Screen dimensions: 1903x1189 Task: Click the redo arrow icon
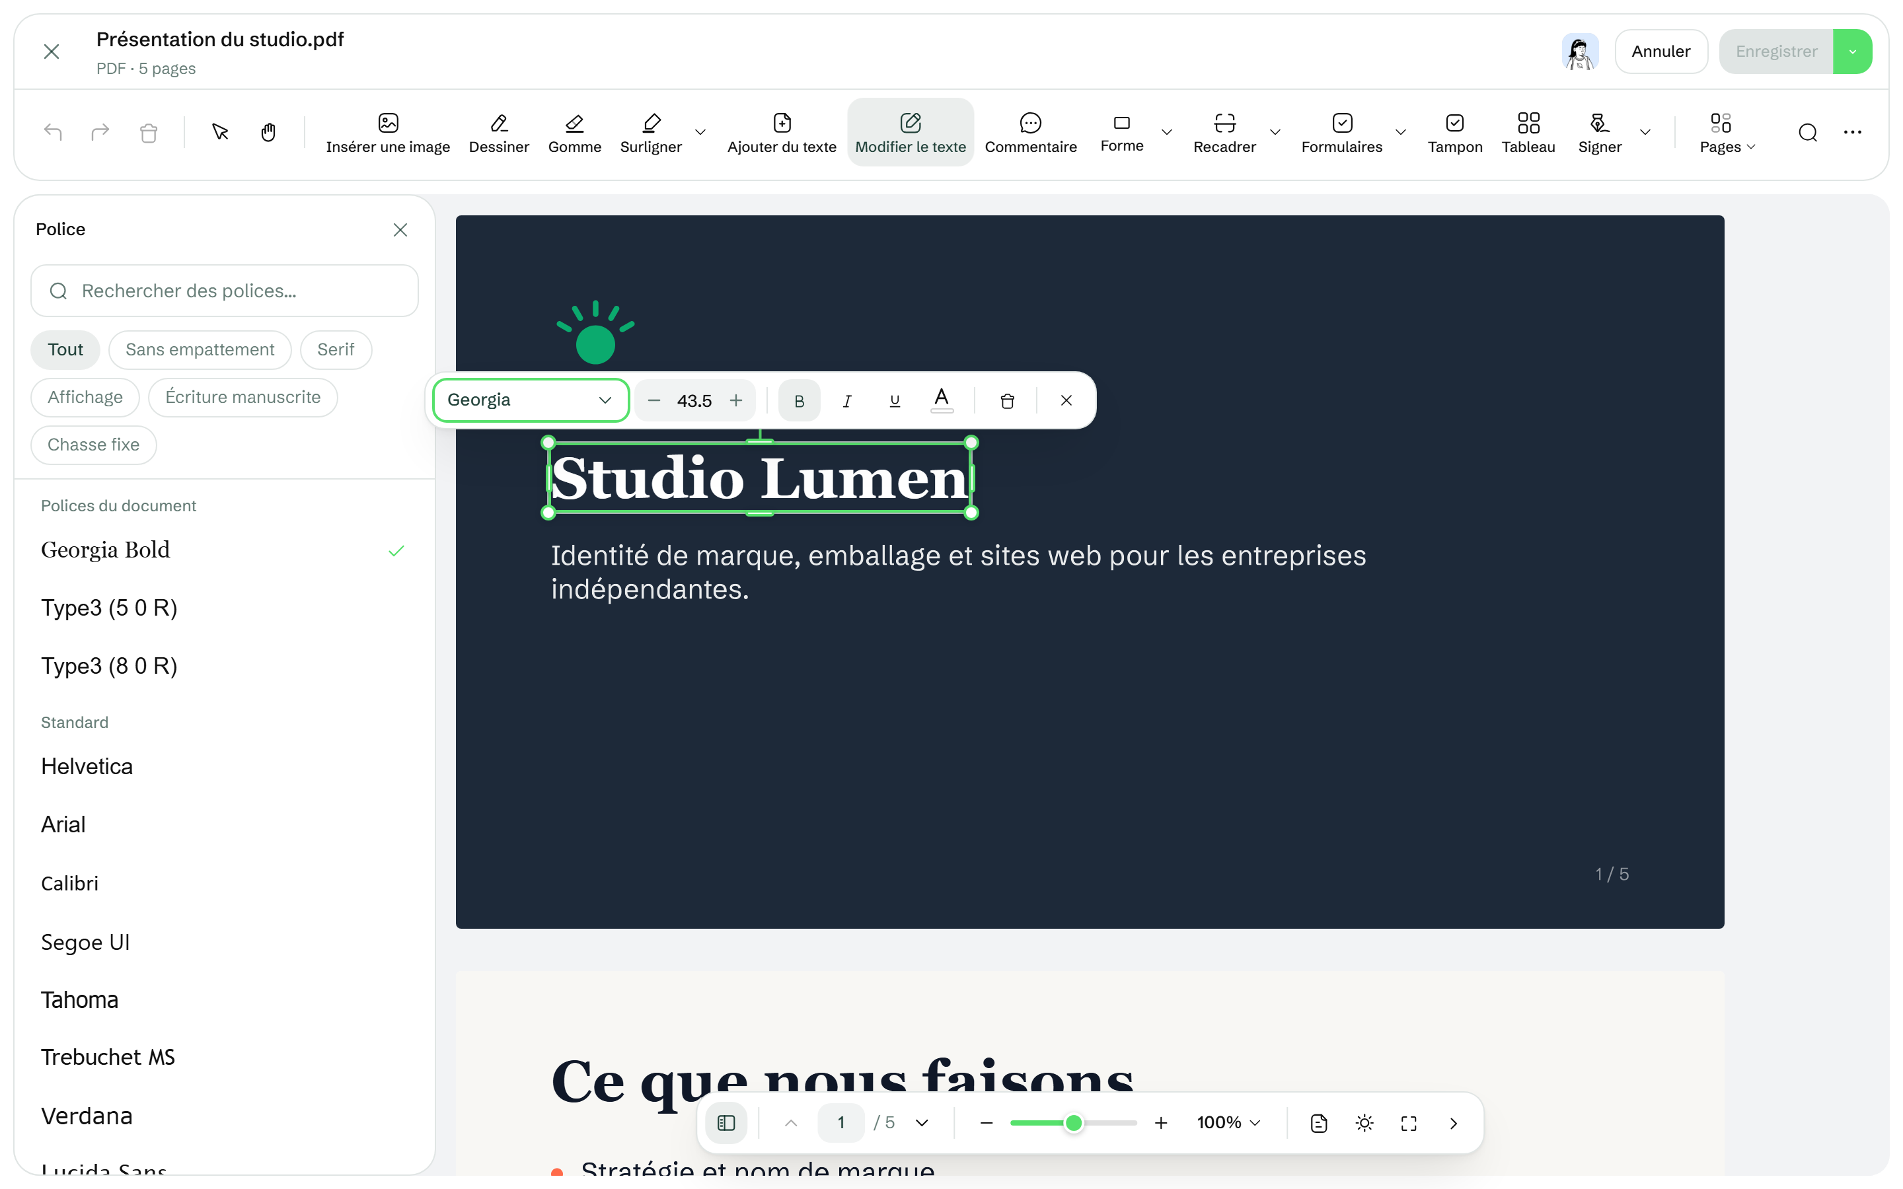pyautogui.click(x=100, y=132)
